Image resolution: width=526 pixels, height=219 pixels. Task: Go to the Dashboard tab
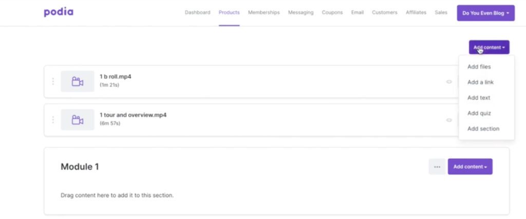(x=197, y=13)
